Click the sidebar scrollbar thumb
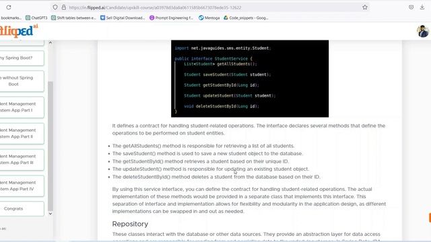Screen dimensions: 431x242 point(51,145)
